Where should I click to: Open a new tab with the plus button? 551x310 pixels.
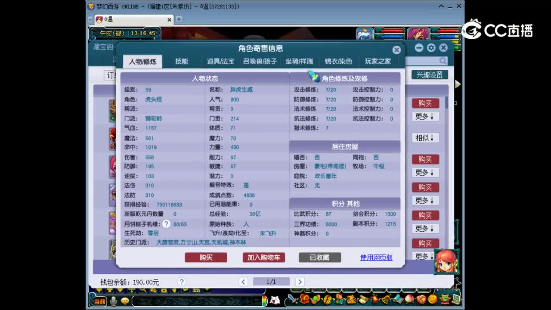tap(179, 19)
